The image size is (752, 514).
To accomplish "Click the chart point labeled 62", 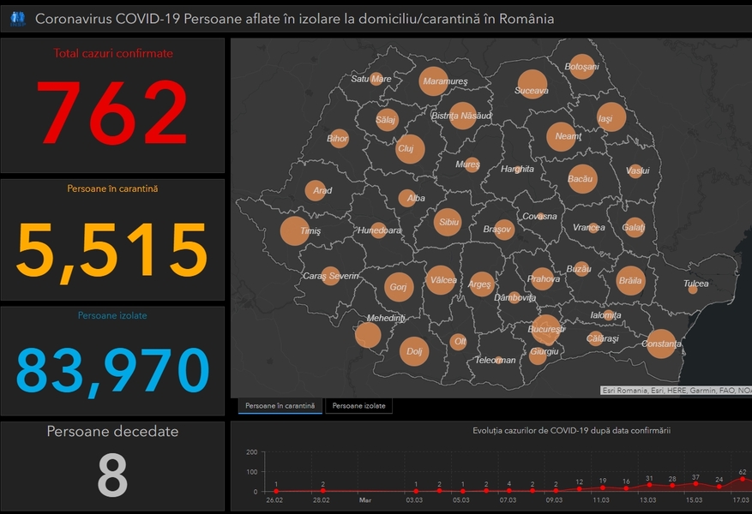I will coord(743,479).
